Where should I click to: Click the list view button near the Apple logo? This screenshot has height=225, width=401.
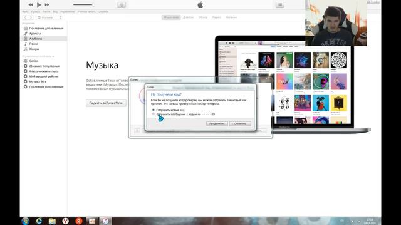point(280,4)
